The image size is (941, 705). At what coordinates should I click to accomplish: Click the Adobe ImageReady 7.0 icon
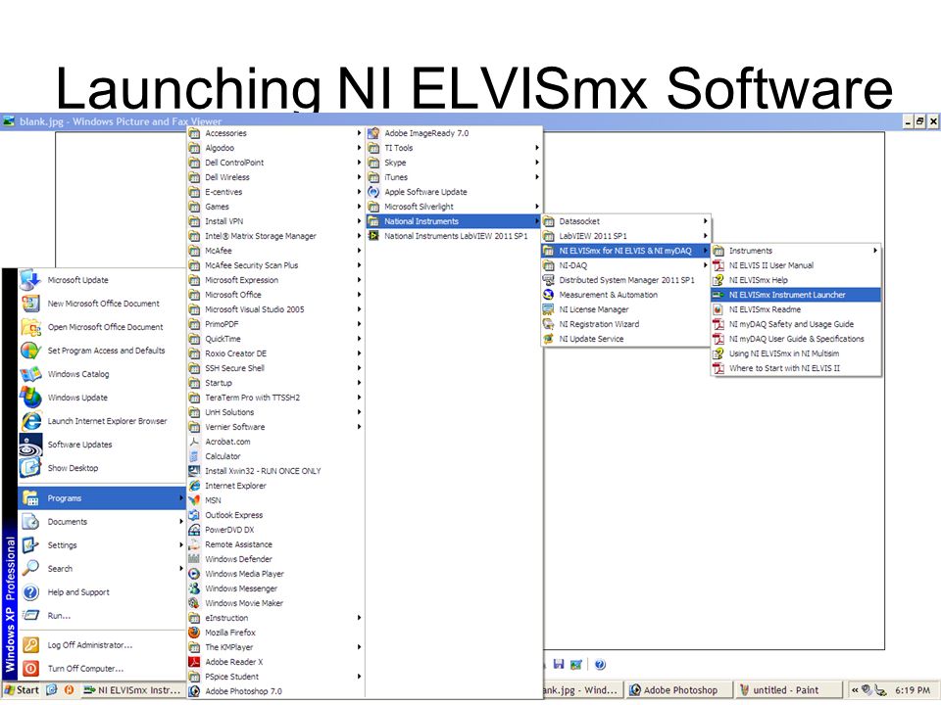pos(373,133)
